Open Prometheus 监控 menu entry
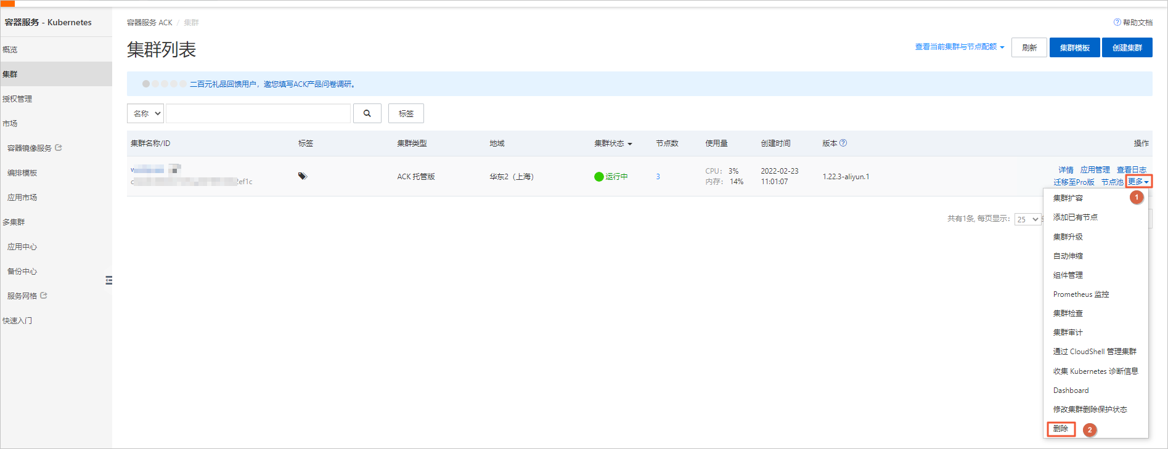This screenshot has width=1168, height=449. pyautogui.click(x=1081, y=294)
